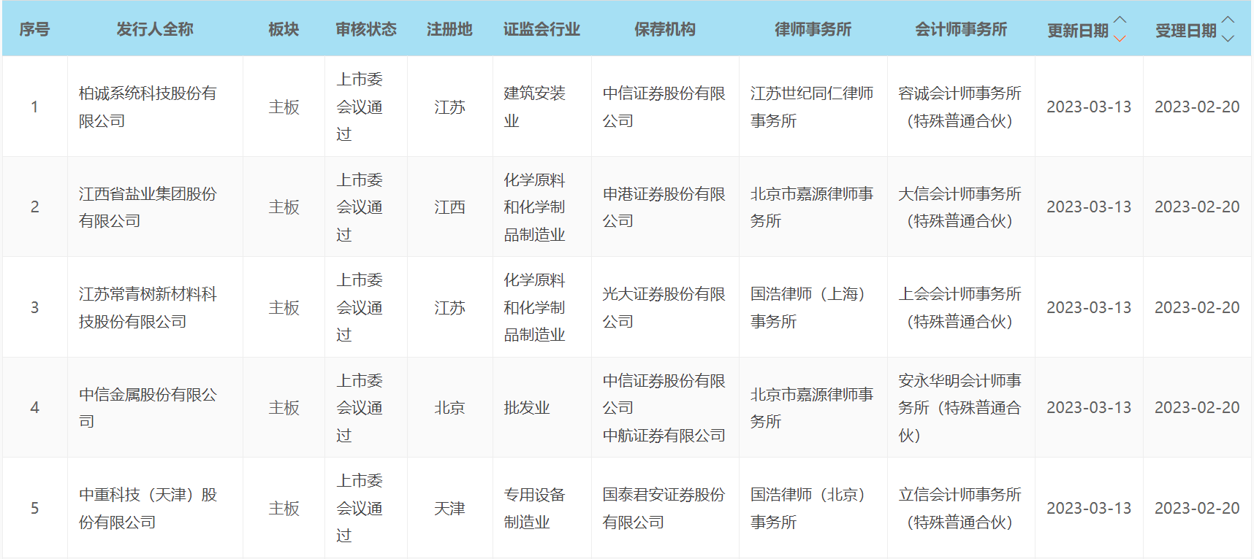Image resolution: width=1254 pixels, height=559 pixels.
Task: Click law firm 江苏世纪同仁律师事务所
Action: click(x=812, y=107)
